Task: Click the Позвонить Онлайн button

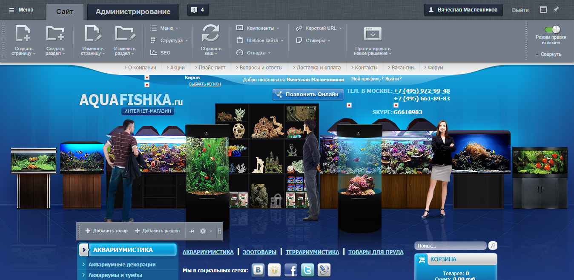Action: [308, 94]
